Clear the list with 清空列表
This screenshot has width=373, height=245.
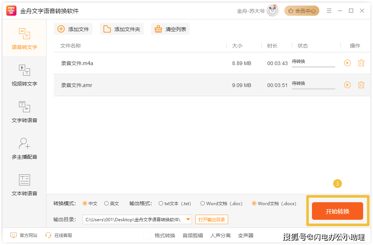170,29
